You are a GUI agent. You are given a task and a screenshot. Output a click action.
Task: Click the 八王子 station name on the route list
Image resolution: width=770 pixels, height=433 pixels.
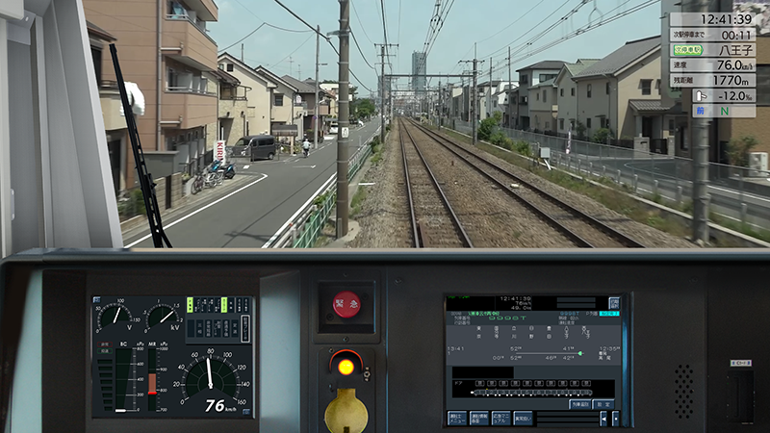click(567, 332)
